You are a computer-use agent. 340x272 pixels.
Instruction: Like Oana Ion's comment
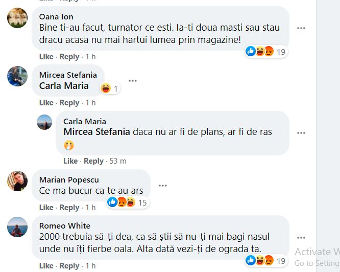46,57
